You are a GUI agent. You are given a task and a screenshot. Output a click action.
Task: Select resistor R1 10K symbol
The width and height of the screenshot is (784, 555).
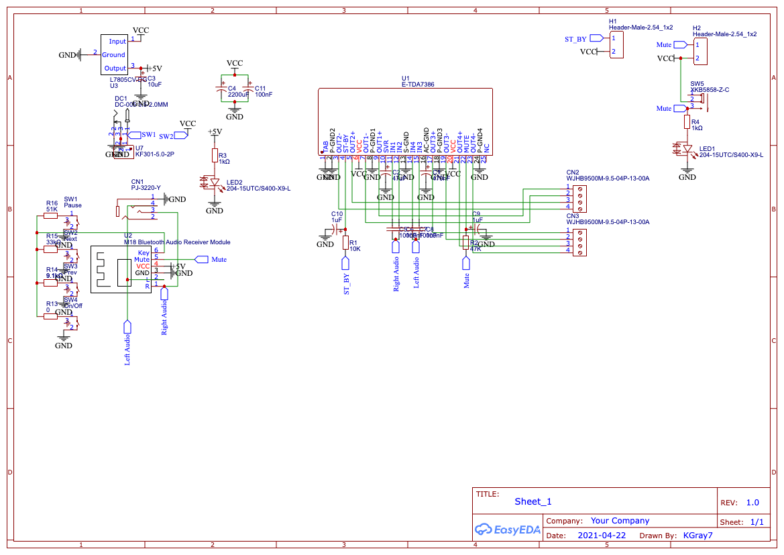coord(345,243)
